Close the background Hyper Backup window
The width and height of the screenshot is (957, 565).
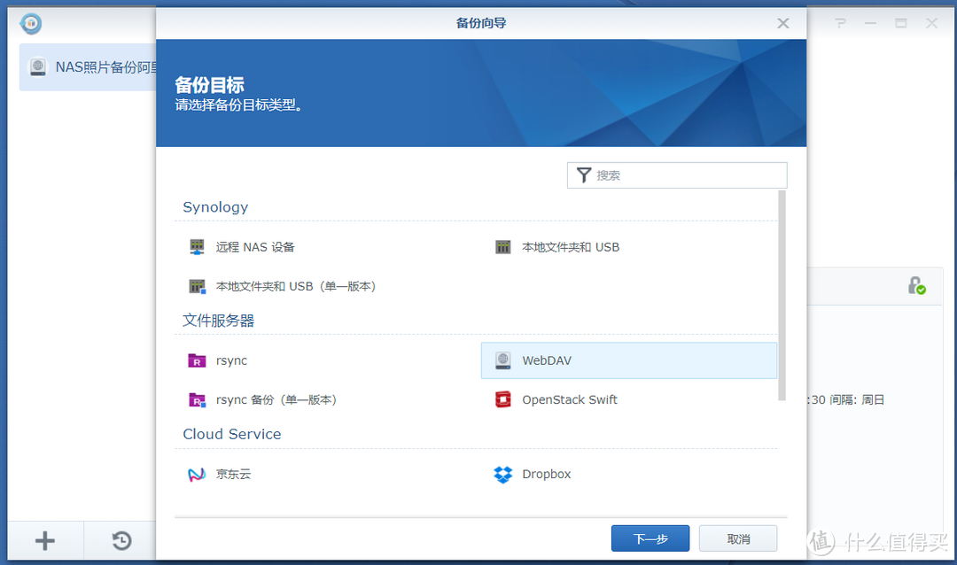931,23
